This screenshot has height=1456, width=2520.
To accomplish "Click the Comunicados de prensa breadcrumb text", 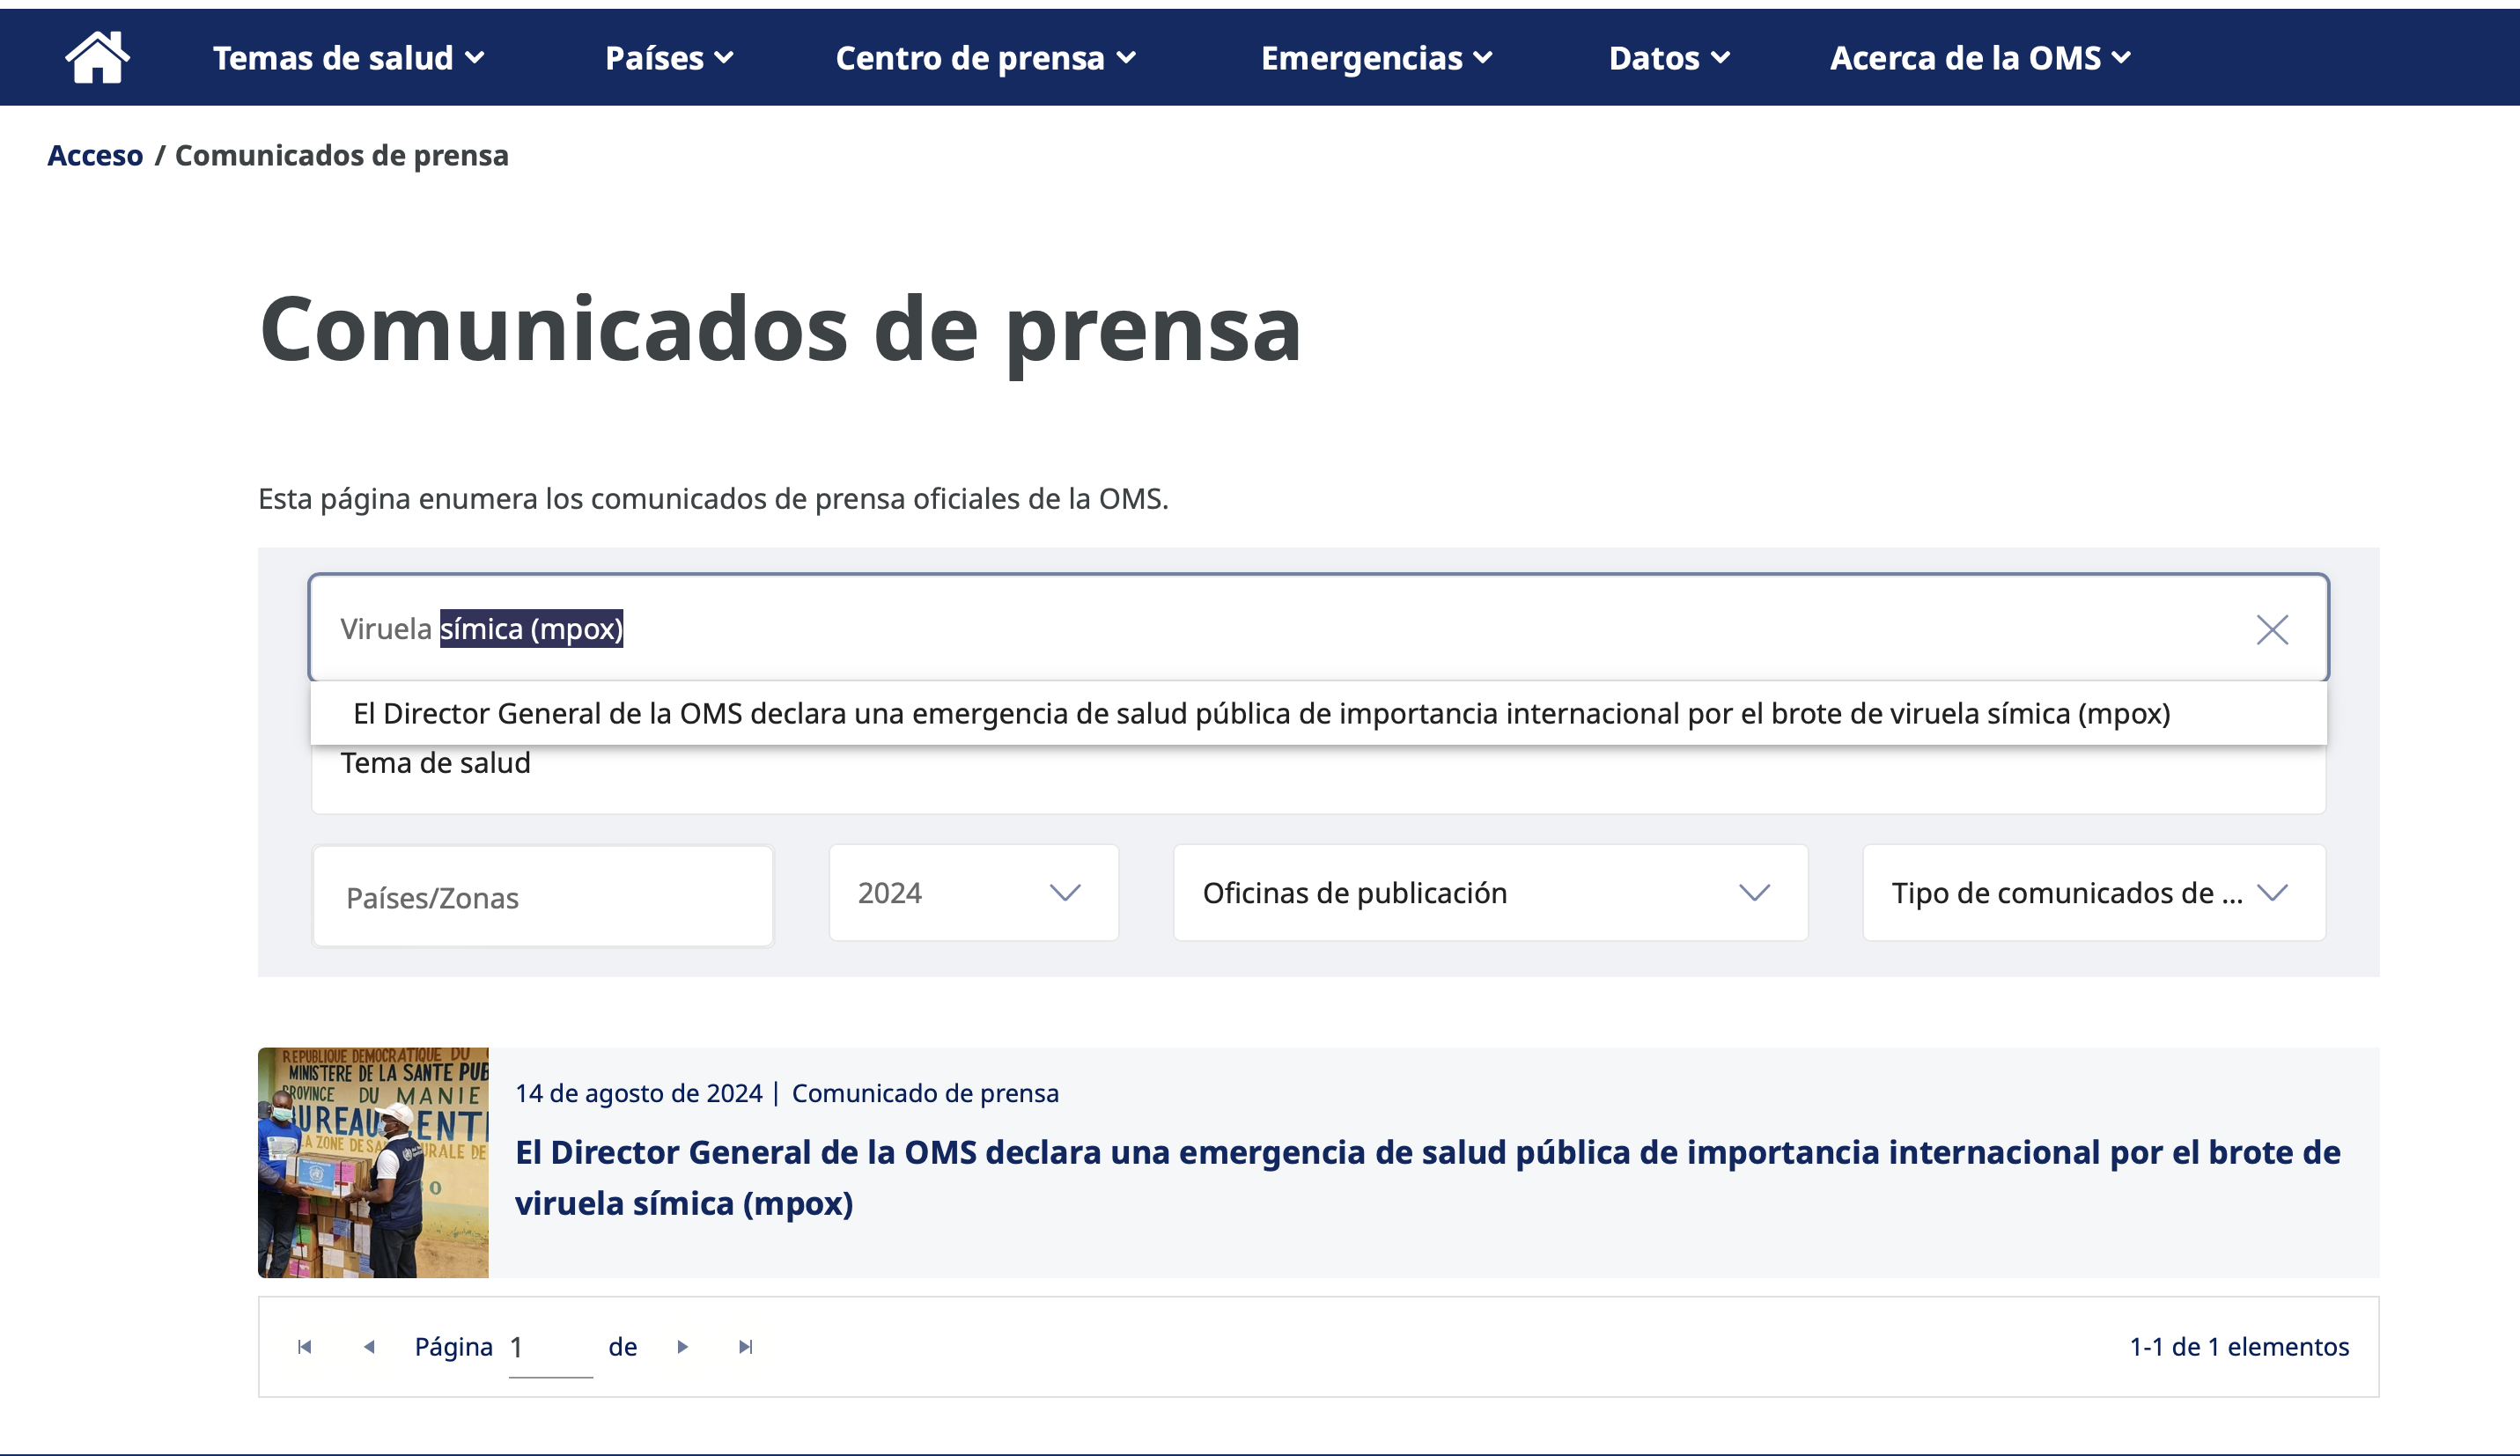I will pyautogui.click(x=341, y=155).
